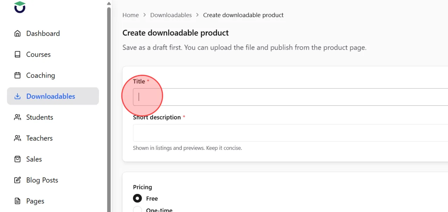Click the Blog Posts edit icon
The image size is (448, 212).
(17, 180)
